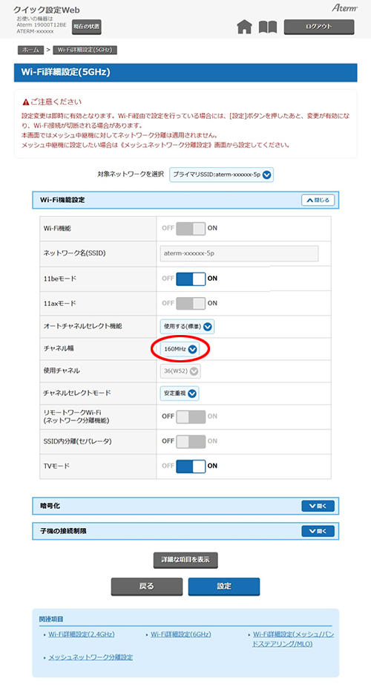Open オートチャネルセレクト機能 dropdown

coord(187,326)
